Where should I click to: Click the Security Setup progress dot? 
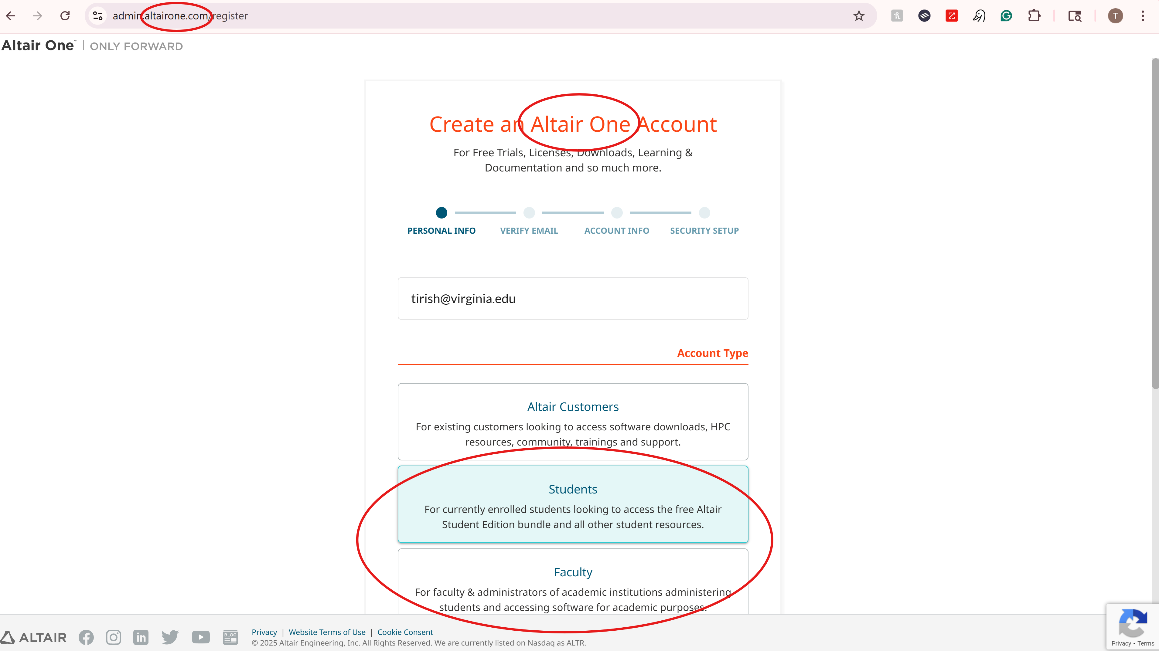tap(704, 213)
